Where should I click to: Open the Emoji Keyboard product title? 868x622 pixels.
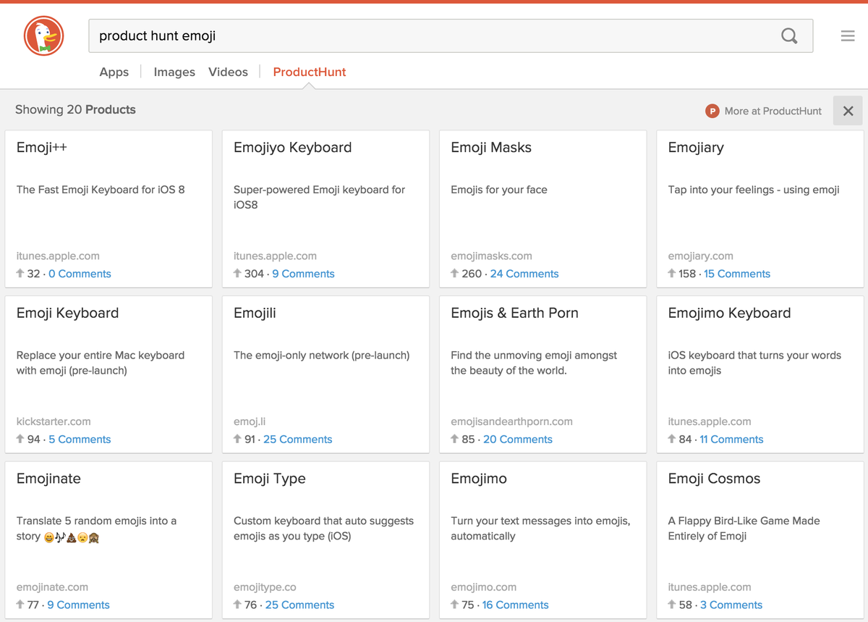(x=67, y=314)
